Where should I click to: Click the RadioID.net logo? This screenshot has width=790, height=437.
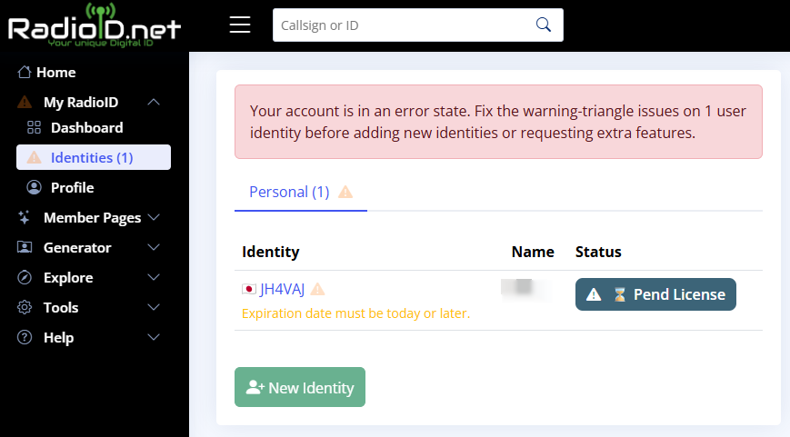coord(95,25)
